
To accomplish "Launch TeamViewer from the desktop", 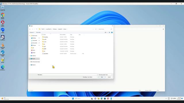I will [x=3, y=38].
